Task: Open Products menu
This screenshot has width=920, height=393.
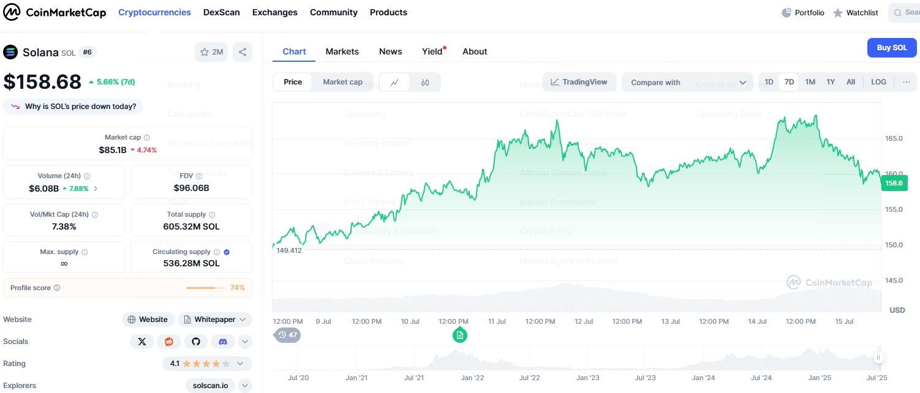Action: point(388,12)
